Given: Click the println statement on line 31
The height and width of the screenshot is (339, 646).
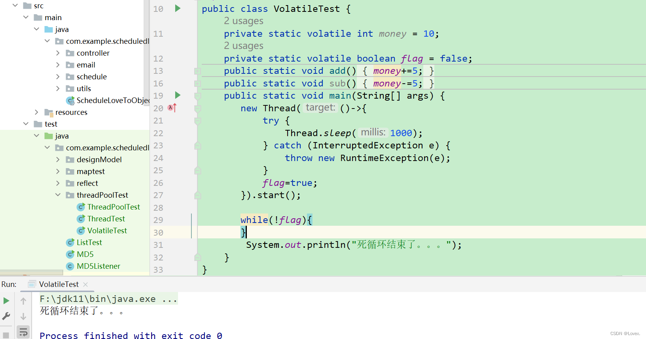Looking at the screenshot, I should pos(354,245).
